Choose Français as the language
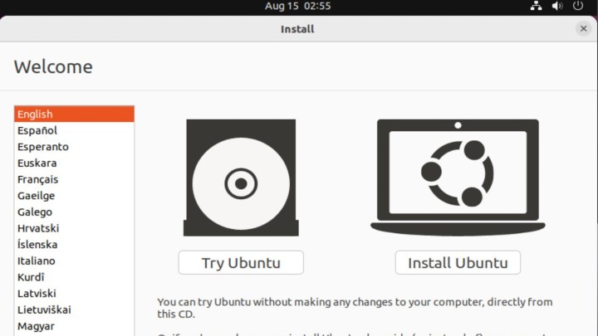The height and width of the screenshot is (336, 598). coord(73,179)
